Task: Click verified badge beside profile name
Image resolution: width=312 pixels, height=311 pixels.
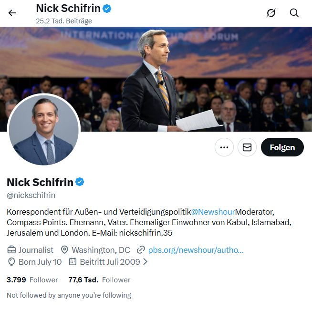Action: pyautogui.click(x=80, y=182)
